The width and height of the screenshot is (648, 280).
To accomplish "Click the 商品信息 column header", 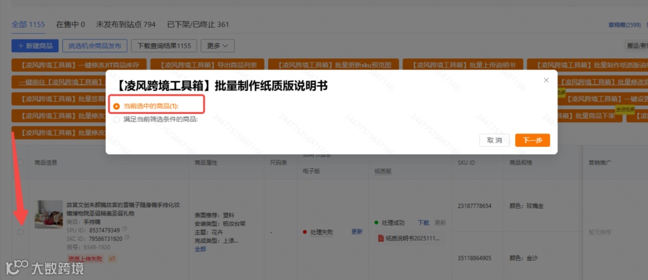I will click(46, 162).
